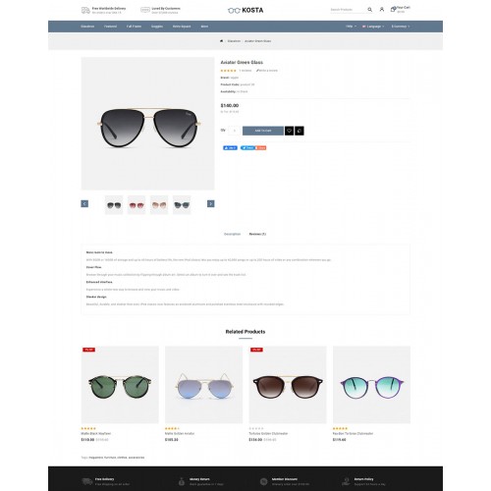Click the Write a review link
The width and height of the screenshot is (491, 491).
click(x=267, y=71)
